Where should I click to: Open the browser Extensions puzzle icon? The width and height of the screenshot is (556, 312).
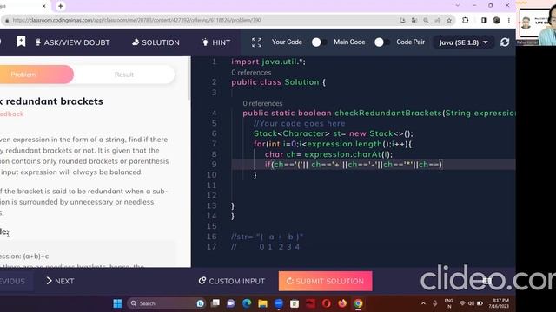pos(466,20)
